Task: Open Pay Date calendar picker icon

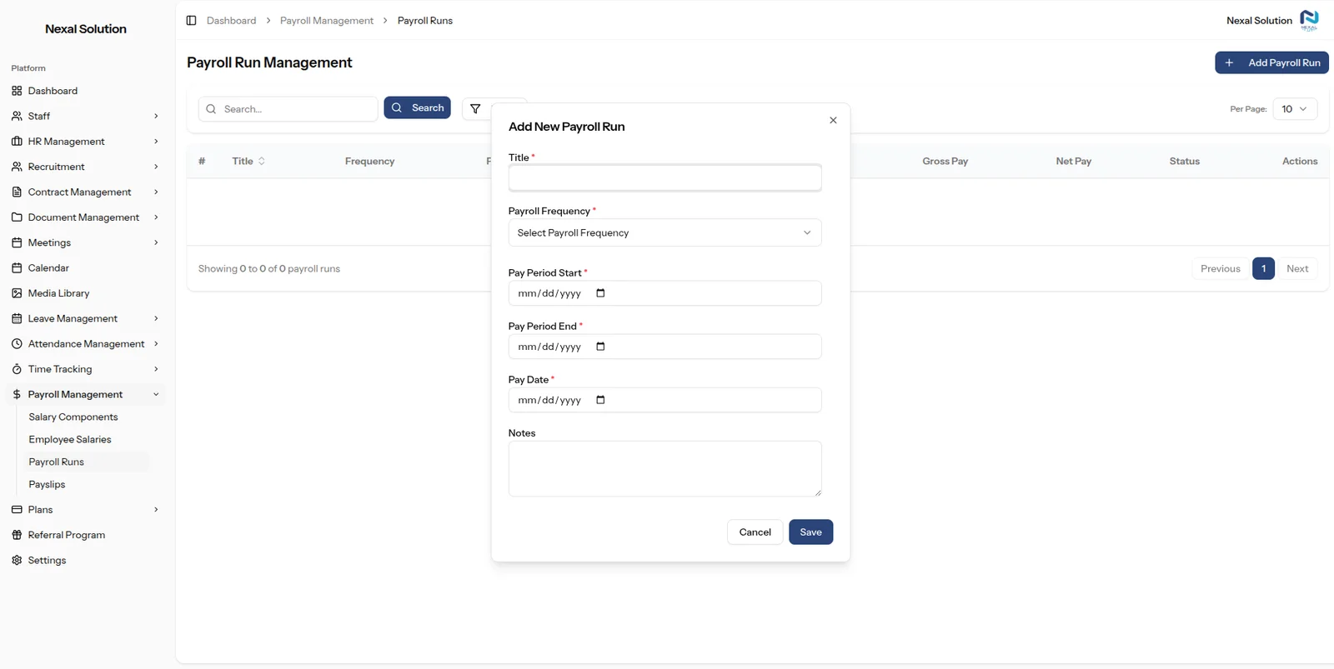Action: (x=600, y=400)
